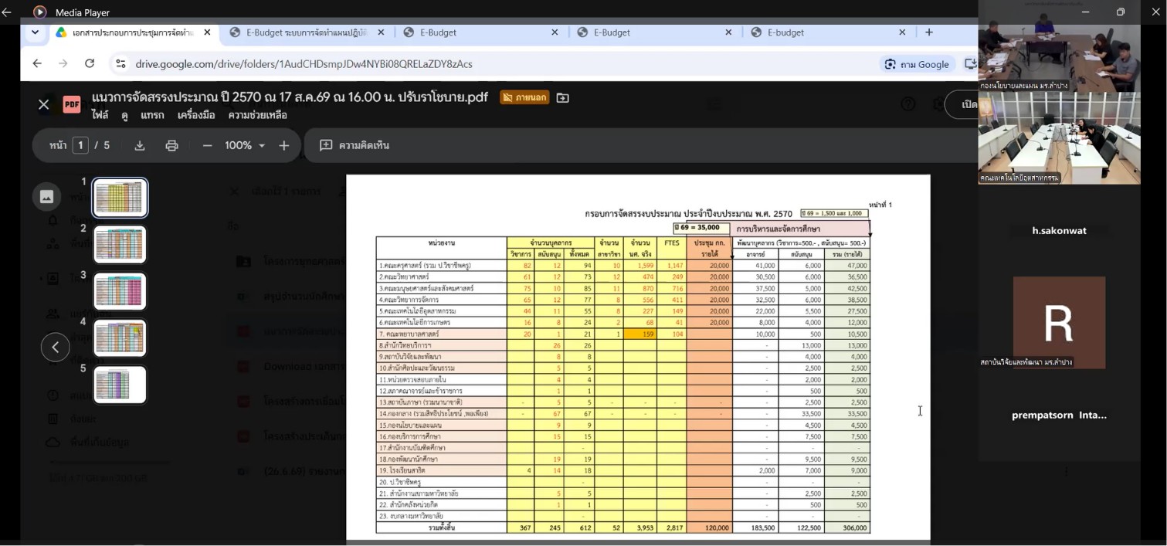
Task: Click the กองนโยบายและแผน มร.ลำปาง video tile
Action: [1059, 46]
